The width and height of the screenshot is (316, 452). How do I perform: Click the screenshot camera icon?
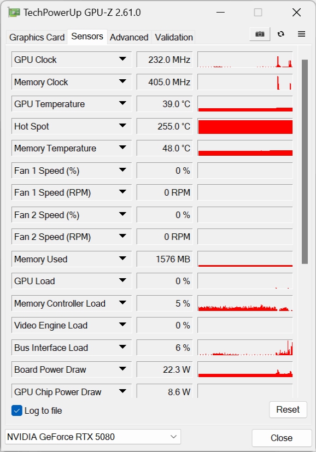(260, 34)
